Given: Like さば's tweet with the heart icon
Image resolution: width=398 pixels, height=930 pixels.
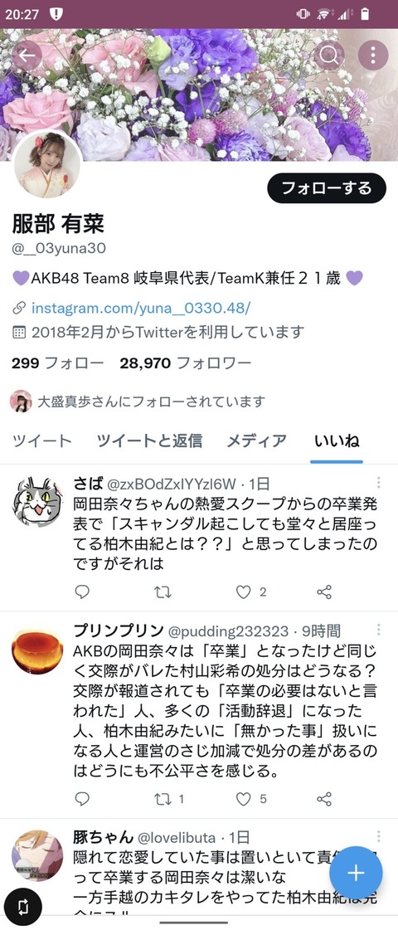Looking at the screenshot, I should point(244,592).
